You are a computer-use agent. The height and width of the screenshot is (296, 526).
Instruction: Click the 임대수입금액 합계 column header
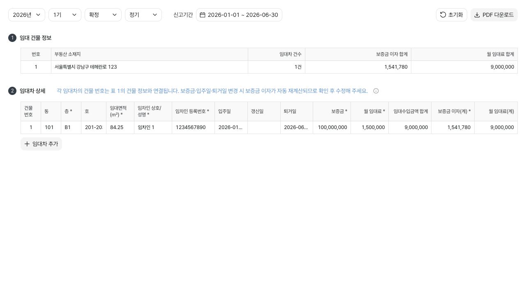tap(410, 111)
